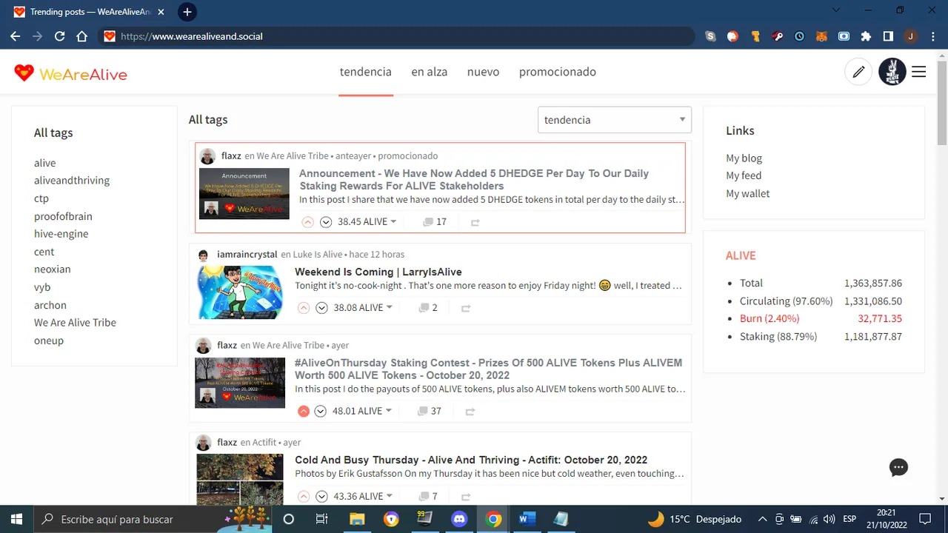Viewport: 948px width, 533px height.
Task: Click the Windows taskbar search box
Action: [x=153, y=519]
